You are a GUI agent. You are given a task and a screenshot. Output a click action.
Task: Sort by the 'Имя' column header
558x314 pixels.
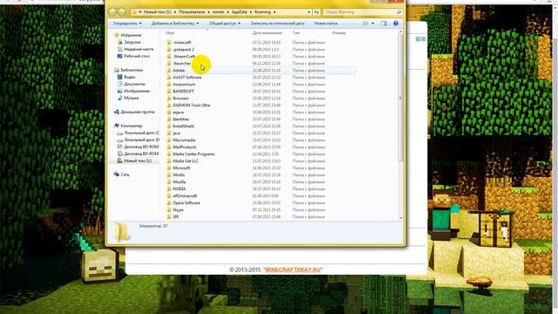pos(170,33)
